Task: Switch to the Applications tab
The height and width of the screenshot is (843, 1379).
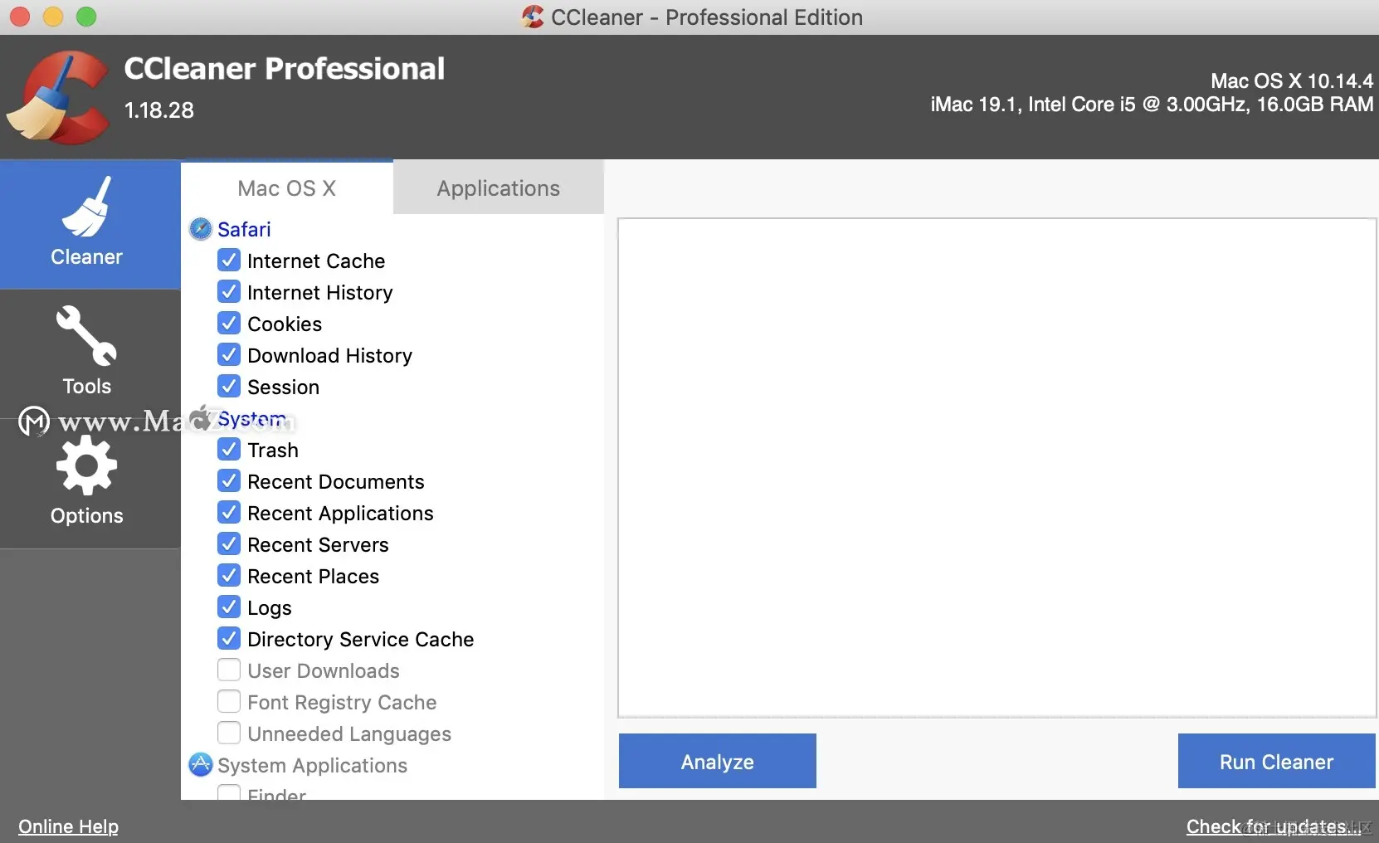Action: pos(499,188)
